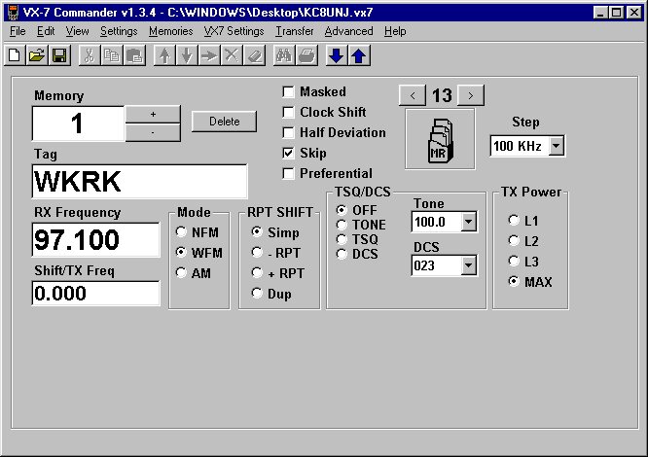Select the NFM mode radio button
Viewport: 648px width, 457px height.
click(181, 232)
